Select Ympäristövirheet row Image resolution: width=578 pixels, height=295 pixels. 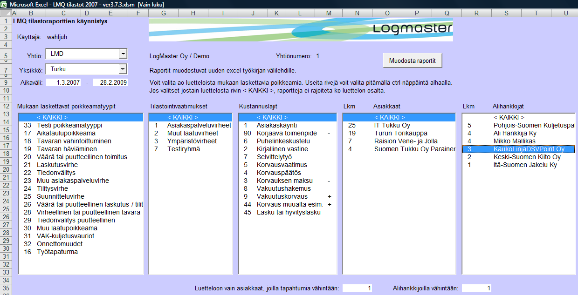[x=190, y=141]
